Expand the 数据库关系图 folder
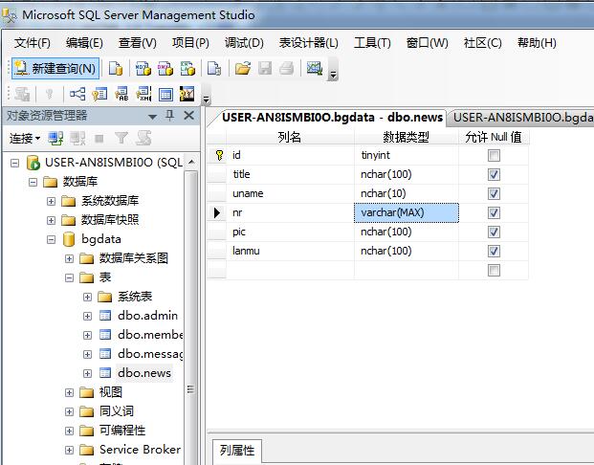 (69, 259)
